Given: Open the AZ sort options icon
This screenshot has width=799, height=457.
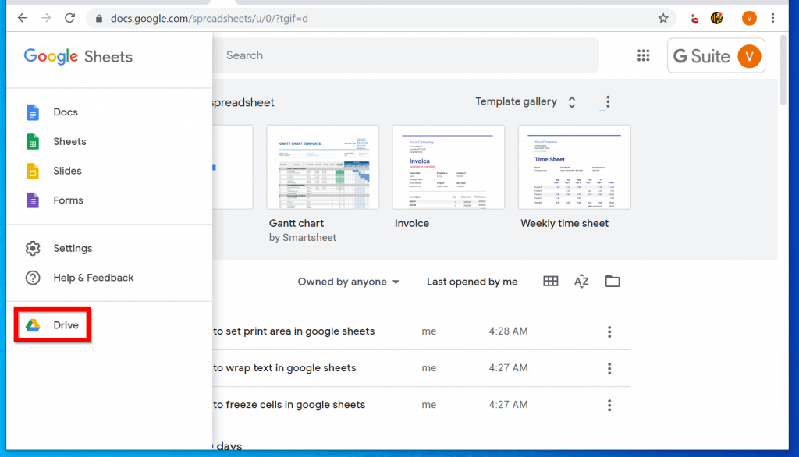Looking at the screenshot, I should click(x=581, y=282).
